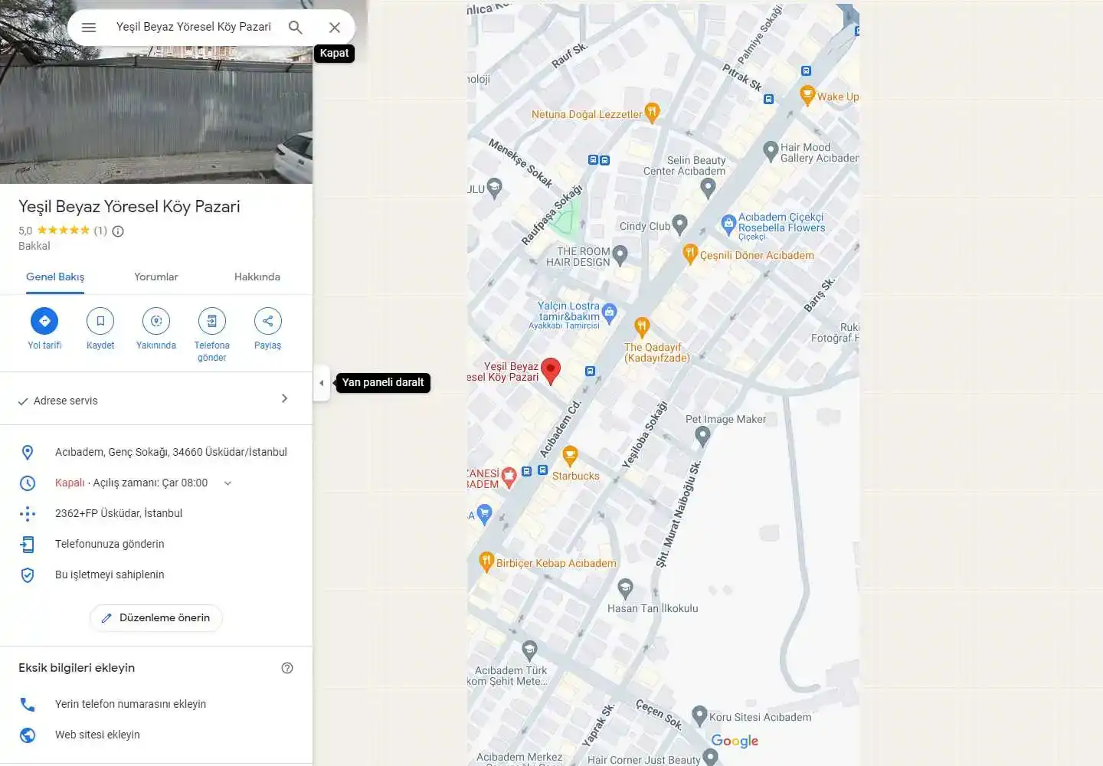Copy plus code 2362+FP Üsküdar

tap(119, 513)
